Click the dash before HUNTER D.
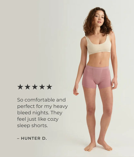This screenshot has height=157, width=134. coord(18,139)
